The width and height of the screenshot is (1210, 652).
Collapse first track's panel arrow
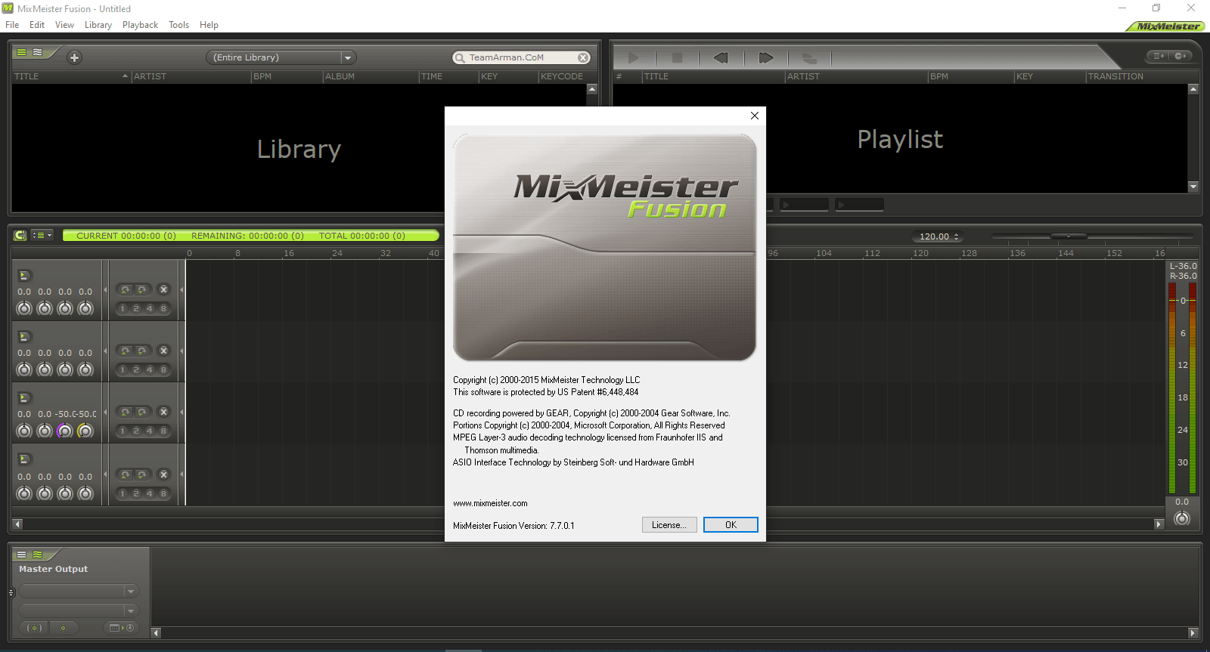pyautogui.click(x=105, y=289)
